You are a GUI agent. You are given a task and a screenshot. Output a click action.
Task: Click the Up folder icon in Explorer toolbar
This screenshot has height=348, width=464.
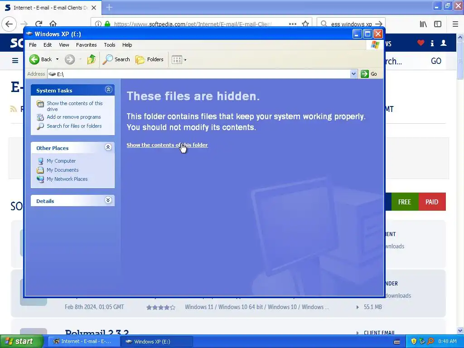[92, 59]
